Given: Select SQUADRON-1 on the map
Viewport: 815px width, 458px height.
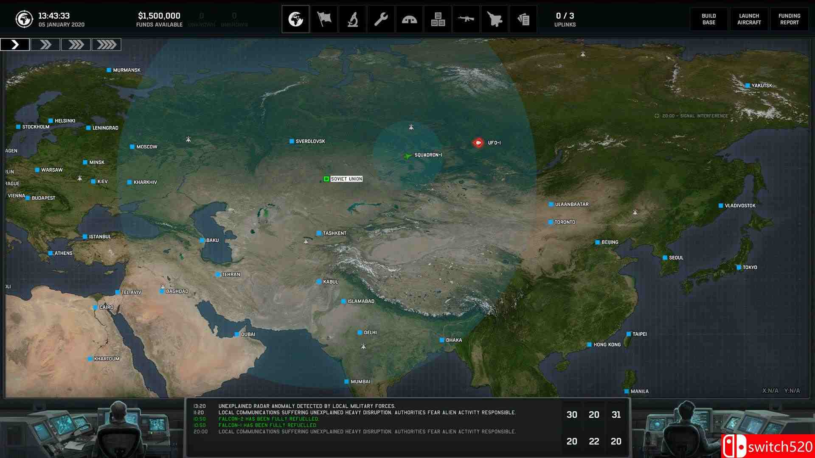Looking at the screenshot, I should (x=407, y=155).
